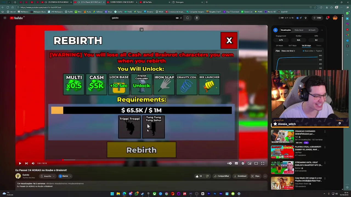Open the player settings gear
The image size is (351, 197).
[243, 163]
